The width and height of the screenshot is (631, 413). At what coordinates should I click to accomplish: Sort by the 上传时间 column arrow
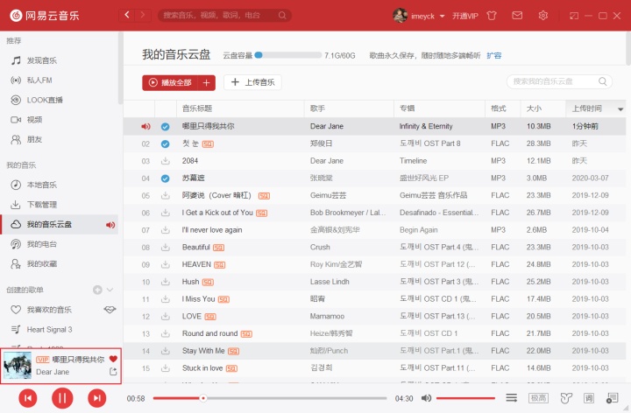click(x=620, y=108)
